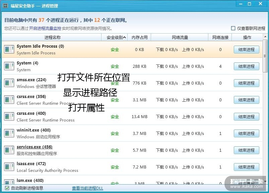Image resolution: width=269 pixels, height=193 pixels.
Task: Click the vertical scrollbar thumb
Action: [x=265, y=56]
